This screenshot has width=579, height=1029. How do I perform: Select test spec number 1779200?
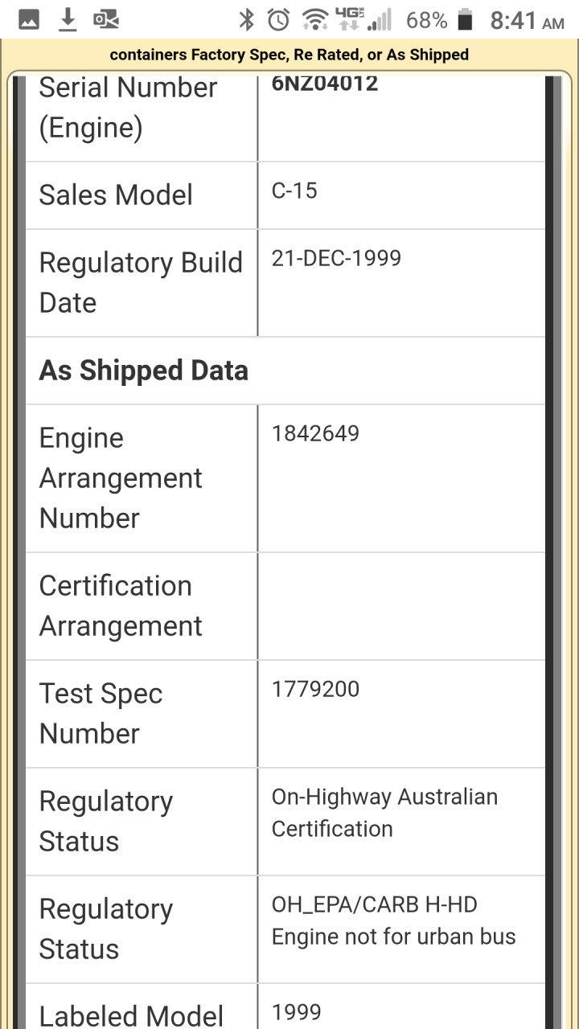(315, 689)
